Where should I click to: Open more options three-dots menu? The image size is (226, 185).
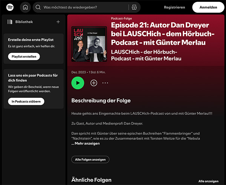[105, 83]
